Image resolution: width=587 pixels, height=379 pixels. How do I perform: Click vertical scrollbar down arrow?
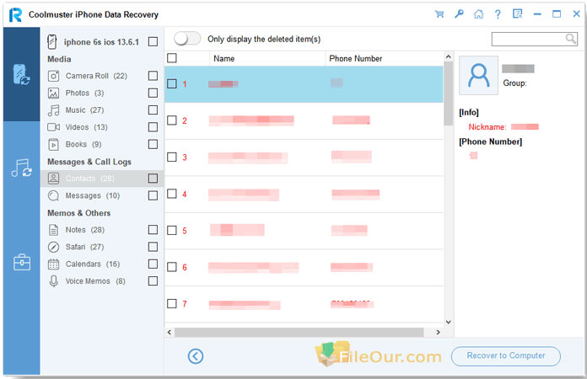pyautogui.click(x=449, y=323)
